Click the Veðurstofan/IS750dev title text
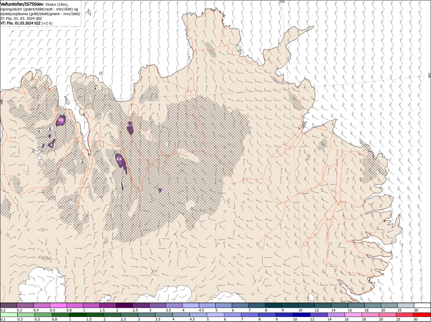 pyautogui.click(x=22, y=4)
